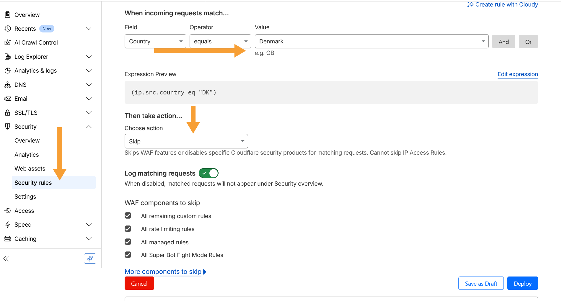567x301 pixels.
Task: Uncheck All managed rules checkbox
Action: coord(128,242)
